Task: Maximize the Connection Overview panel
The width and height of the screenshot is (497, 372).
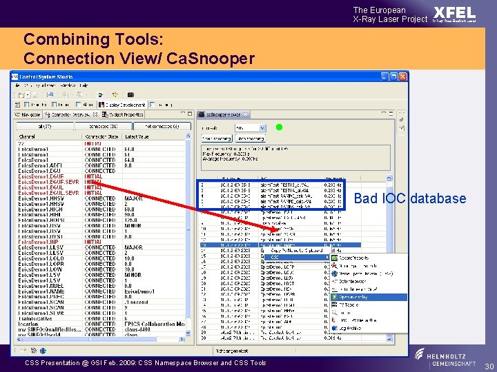Action: (190, 114)
